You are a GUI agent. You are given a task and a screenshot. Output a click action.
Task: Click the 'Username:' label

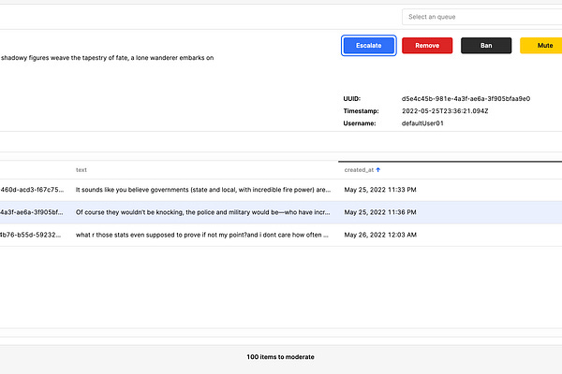[360, 123]
